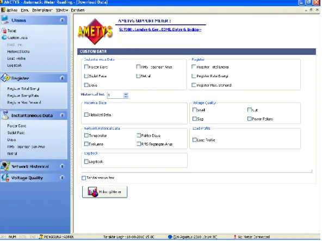Open the Window menu
This screenshot has width=322, height=241.
click(x=62, y=10)
